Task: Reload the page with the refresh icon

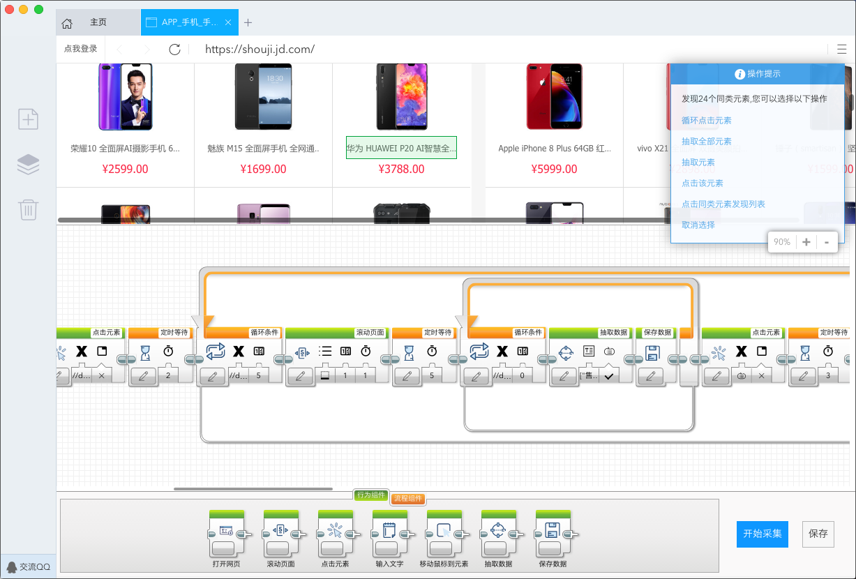Action: click(x=175, y=49)
